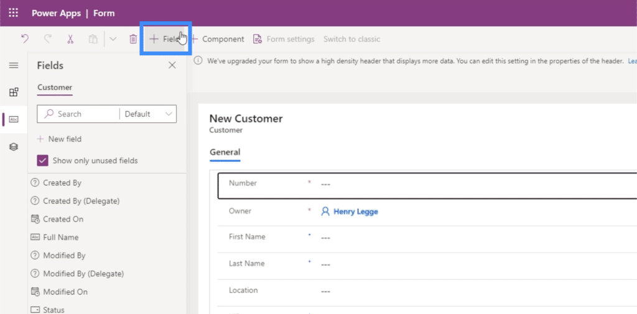Open the Tree view layers sidebar icon
Image resolution: width=637 pixels, height=314 pixels.
(14, 146)
